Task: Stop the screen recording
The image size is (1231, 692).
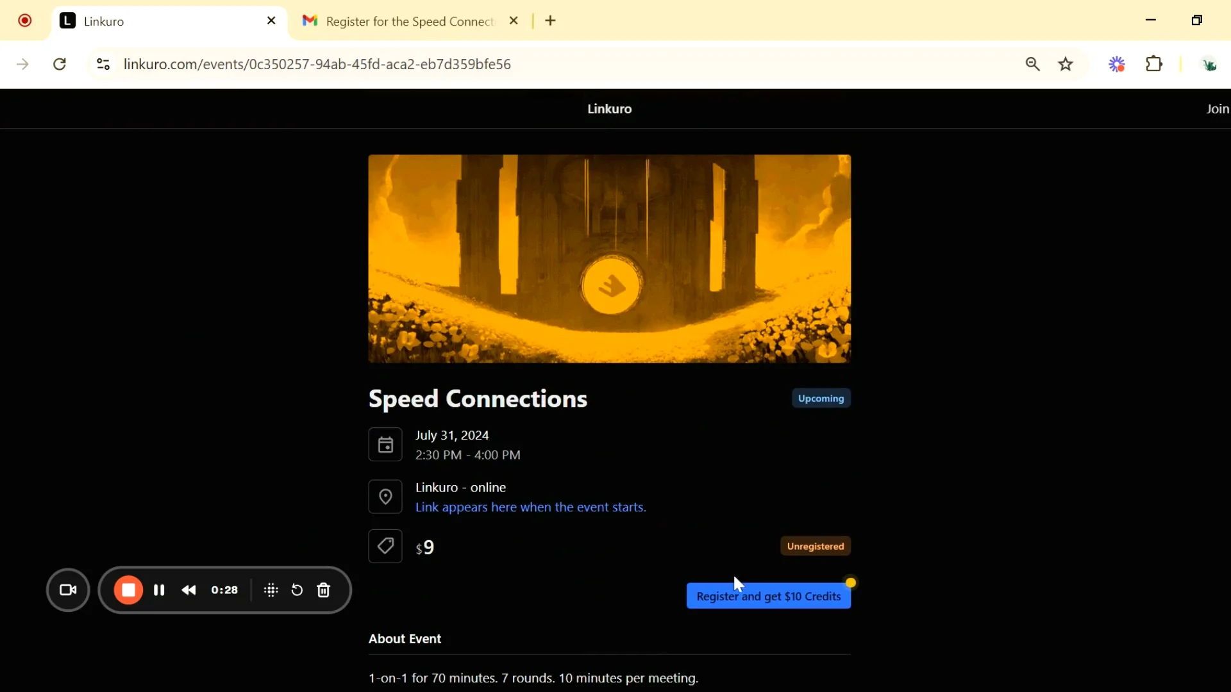Action: pyautogui.click(x=128, y=590)
